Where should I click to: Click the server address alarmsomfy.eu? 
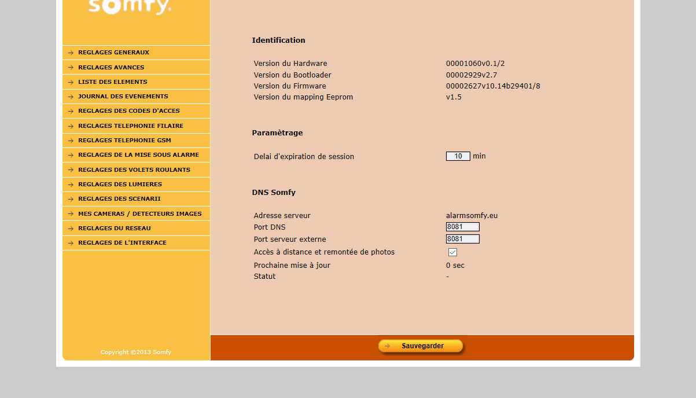(x=472, y=216)
